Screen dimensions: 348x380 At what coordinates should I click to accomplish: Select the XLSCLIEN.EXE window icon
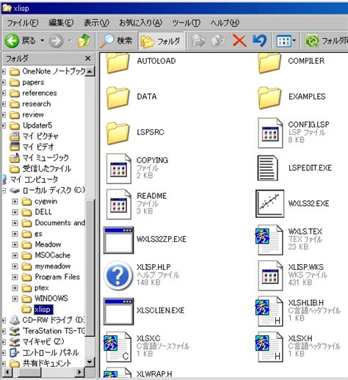click(118, 311)
